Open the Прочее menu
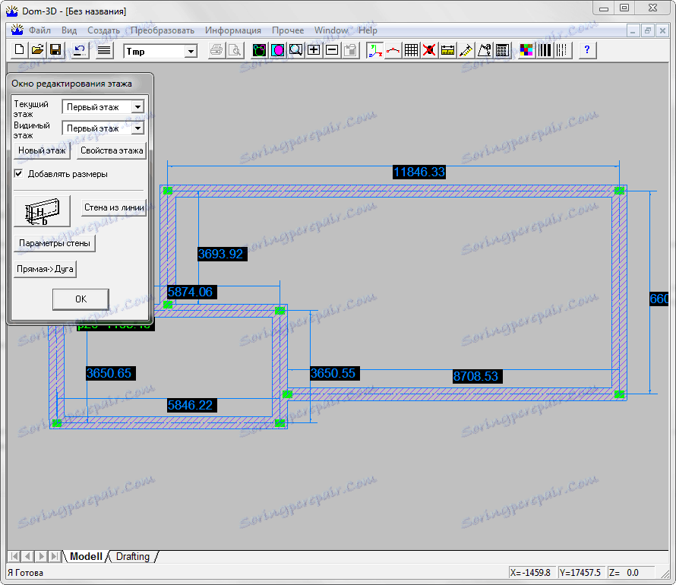676x585 pixels. [x=288, y=30]
